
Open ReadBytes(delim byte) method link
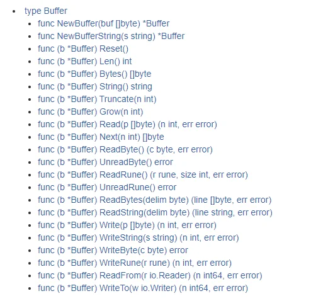[155, 200]
